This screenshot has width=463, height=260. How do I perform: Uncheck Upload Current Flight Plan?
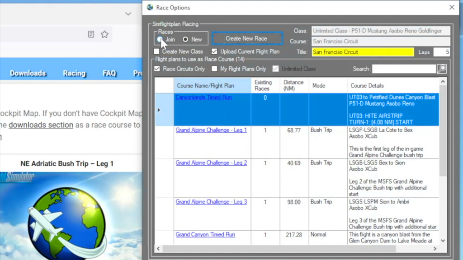click(x=215, y=51)
